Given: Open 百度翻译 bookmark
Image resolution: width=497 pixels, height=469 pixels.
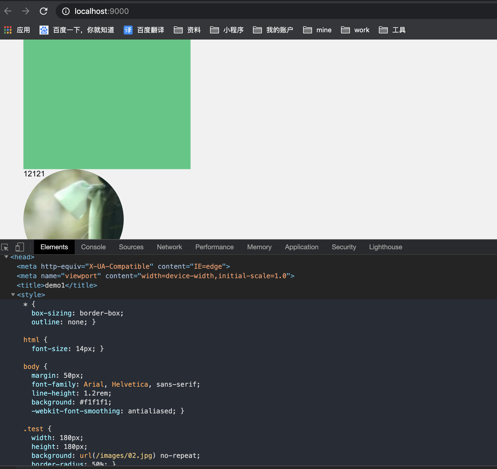Looking at the screenshot, I should pyautogui.click(x=144, y=30).
